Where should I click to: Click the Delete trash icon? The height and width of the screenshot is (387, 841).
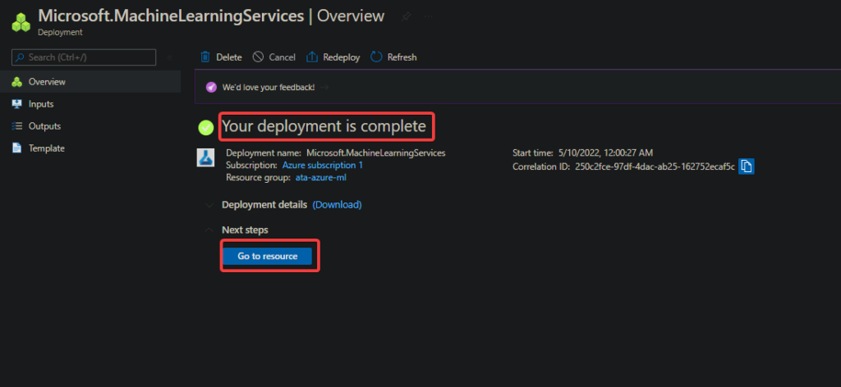coord(205,57)
